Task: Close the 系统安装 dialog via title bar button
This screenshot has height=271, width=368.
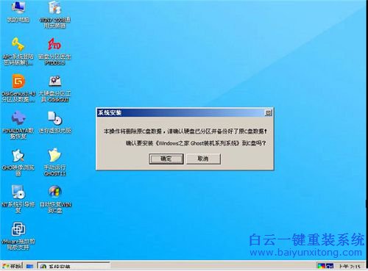Action: pos(268,113)
